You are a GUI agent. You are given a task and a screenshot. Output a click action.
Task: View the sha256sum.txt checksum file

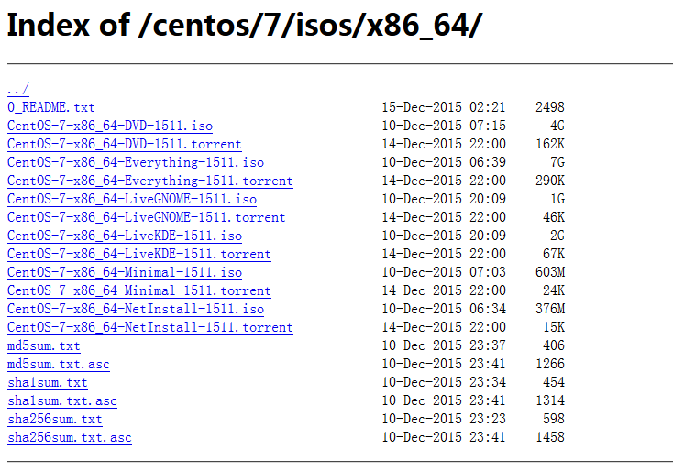(55, 419)
